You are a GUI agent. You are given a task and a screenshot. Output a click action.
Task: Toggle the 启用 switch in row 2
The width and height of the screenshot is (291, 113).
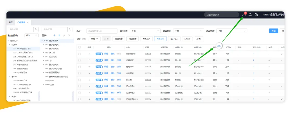[x=99, y=60]
